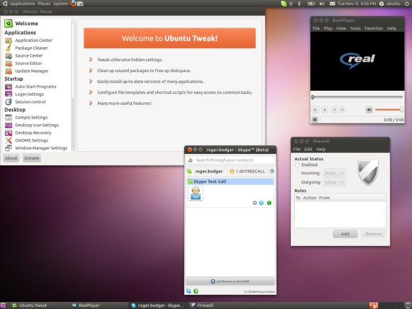This screenshot has height=309, width=412.
Task: Open the Outgoing Allow dropdown in Firewall
Action: pos(335,182)
